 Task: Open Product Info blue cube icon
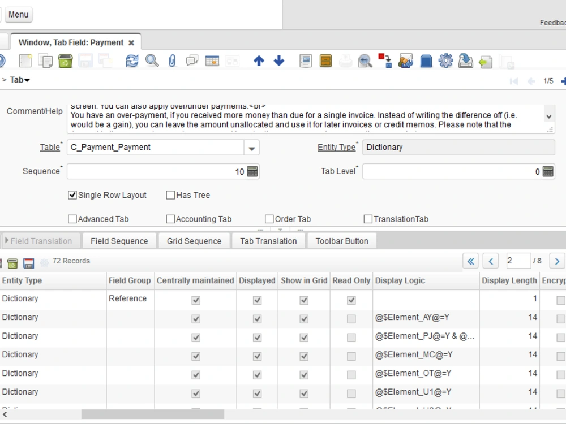coord(426,60)
